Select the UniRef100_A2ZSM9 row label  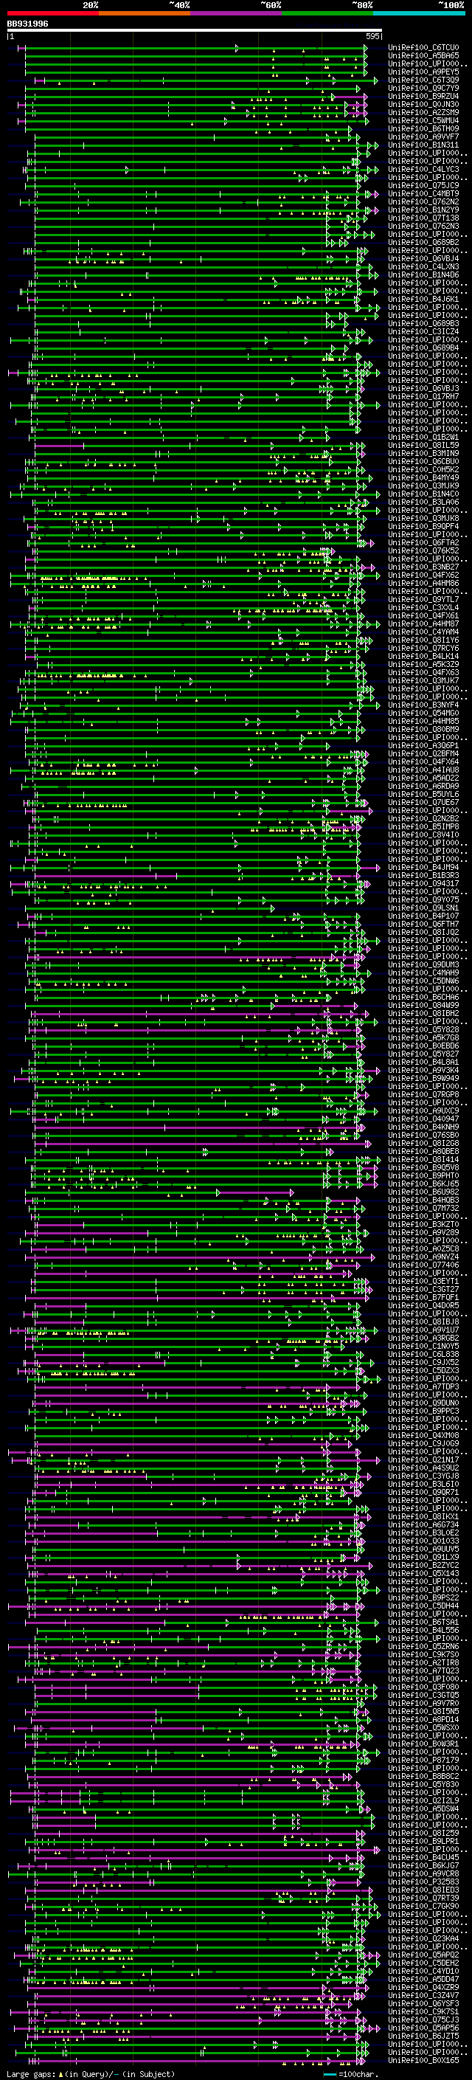[x=423, y=112]
